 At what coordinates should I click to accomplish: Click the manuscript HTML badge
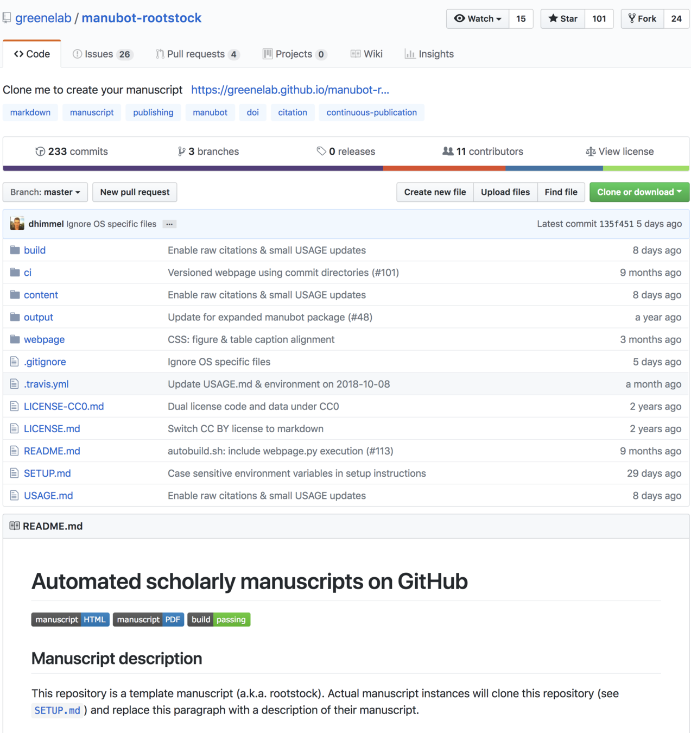pyautogui.click(x=71, y=620)
